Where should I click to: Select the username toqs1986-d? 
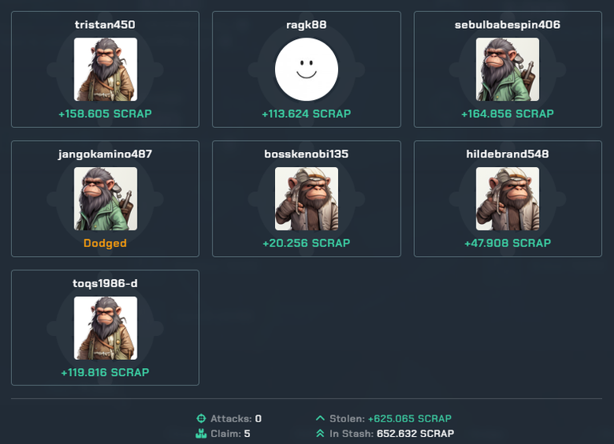pos(105,283)
